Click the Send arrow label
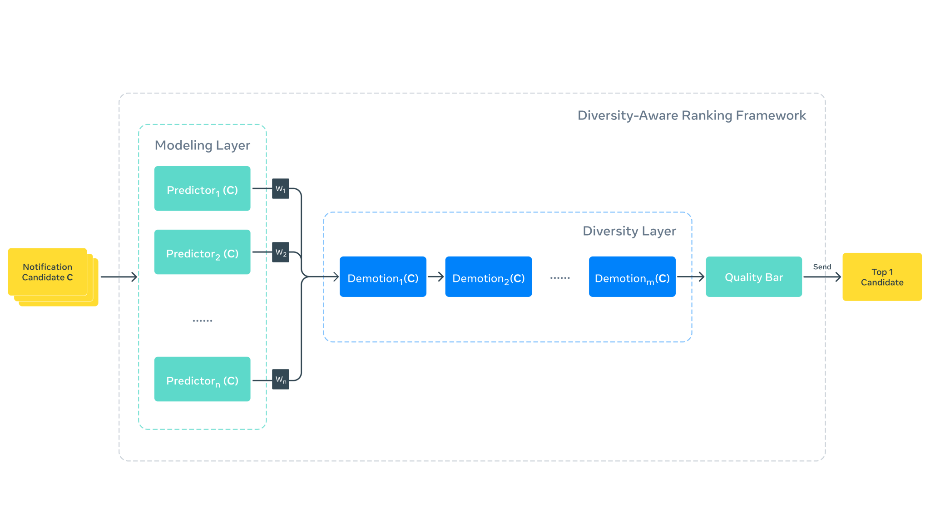This screenshot has width=930, height=523. 822,267
